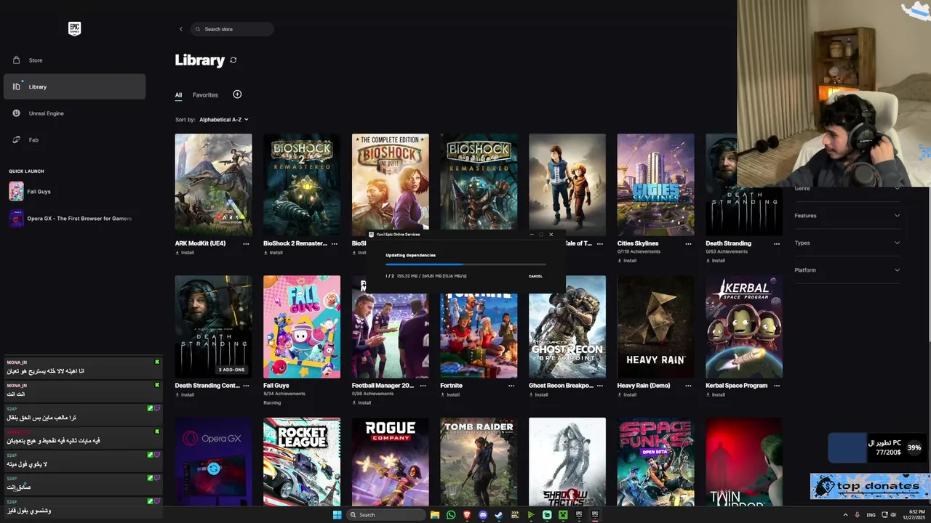The image size is (931, 523).
Task: Open the Tomb Raider game cover
Action: (479, 461)
